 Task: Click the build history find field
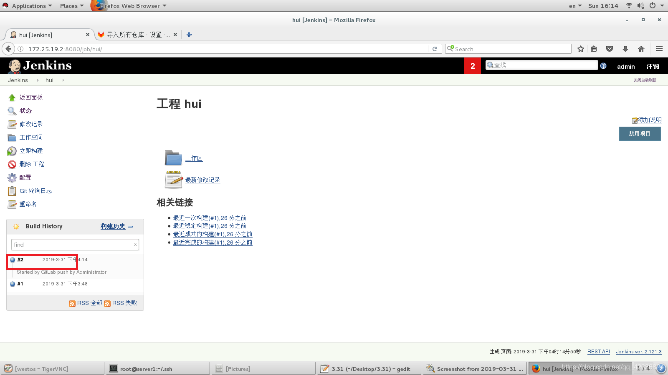tap(75, 245)
